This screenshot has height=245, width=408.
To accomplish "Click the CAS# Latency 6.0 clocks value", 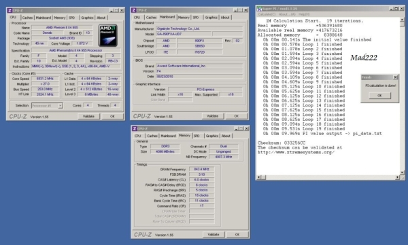I will click(202, 180).
